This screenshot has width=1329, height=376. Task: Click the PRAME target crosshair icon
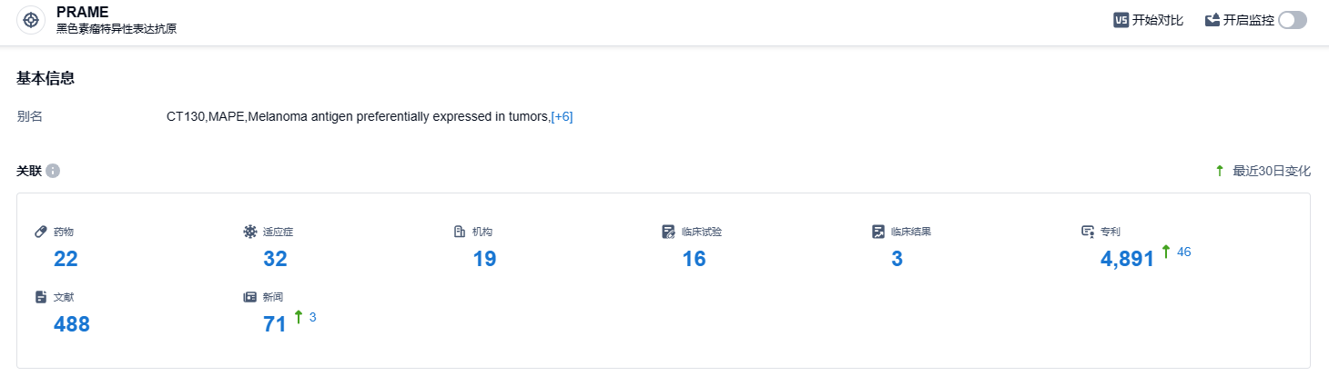[x=31, y=20]
